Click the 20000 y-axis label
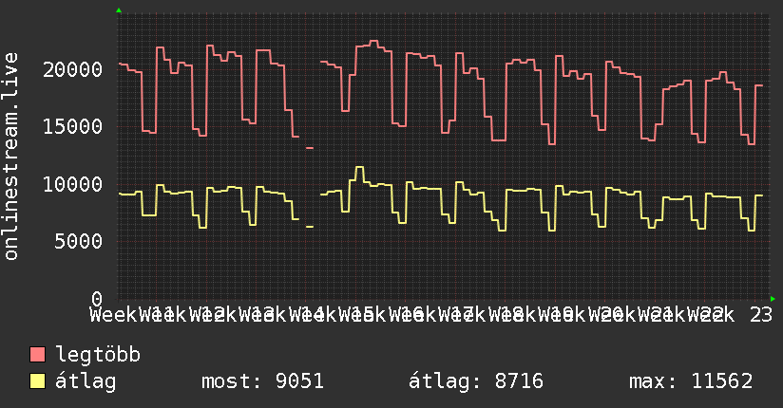This screenshot has width=783, height=408. (x=73, y=69)
